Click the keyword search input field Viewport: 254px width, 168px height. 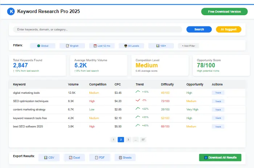[x=97, y=29]
